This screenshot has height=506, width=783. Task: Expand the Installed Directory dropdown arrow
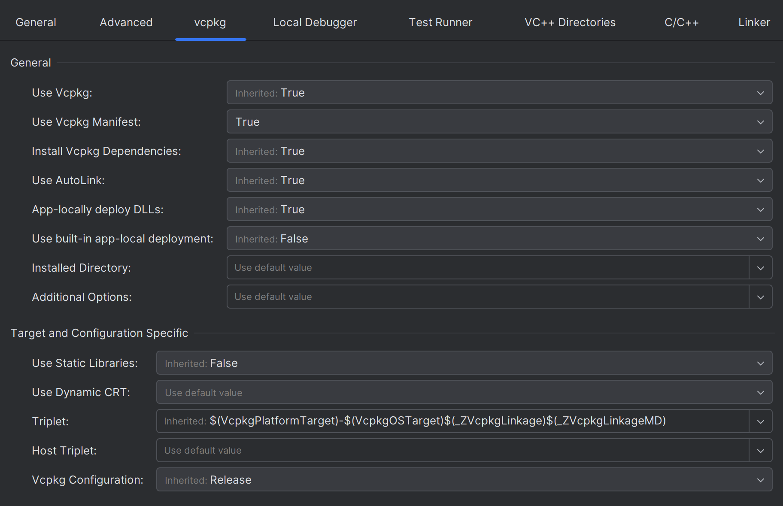click(x=761, y=267)
